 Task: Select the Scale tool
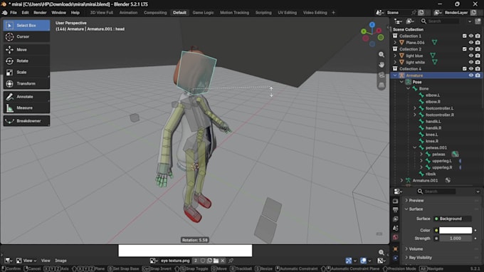[x=26, y=72]
